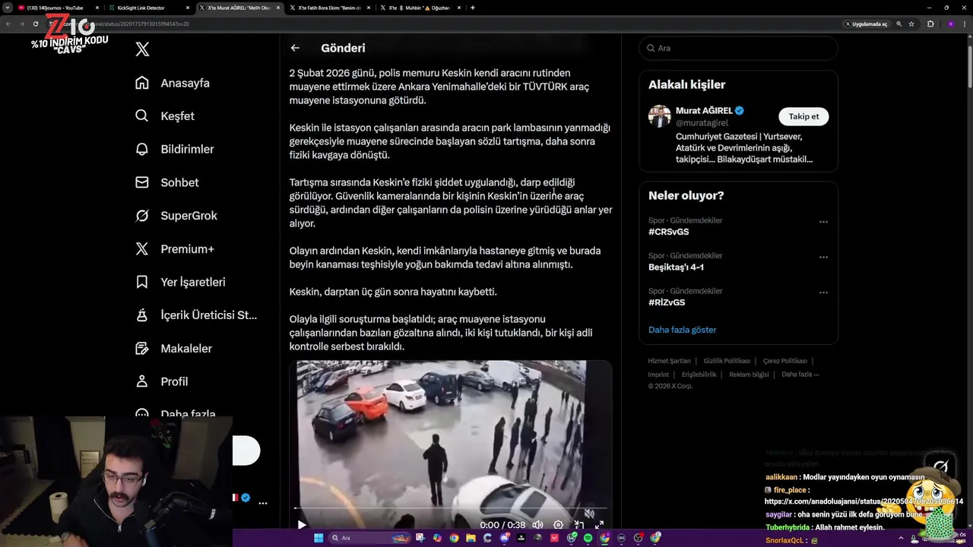973x547 pixels.
Task: Switch to the 140journos YouTube tab
Action: [59, 8]
